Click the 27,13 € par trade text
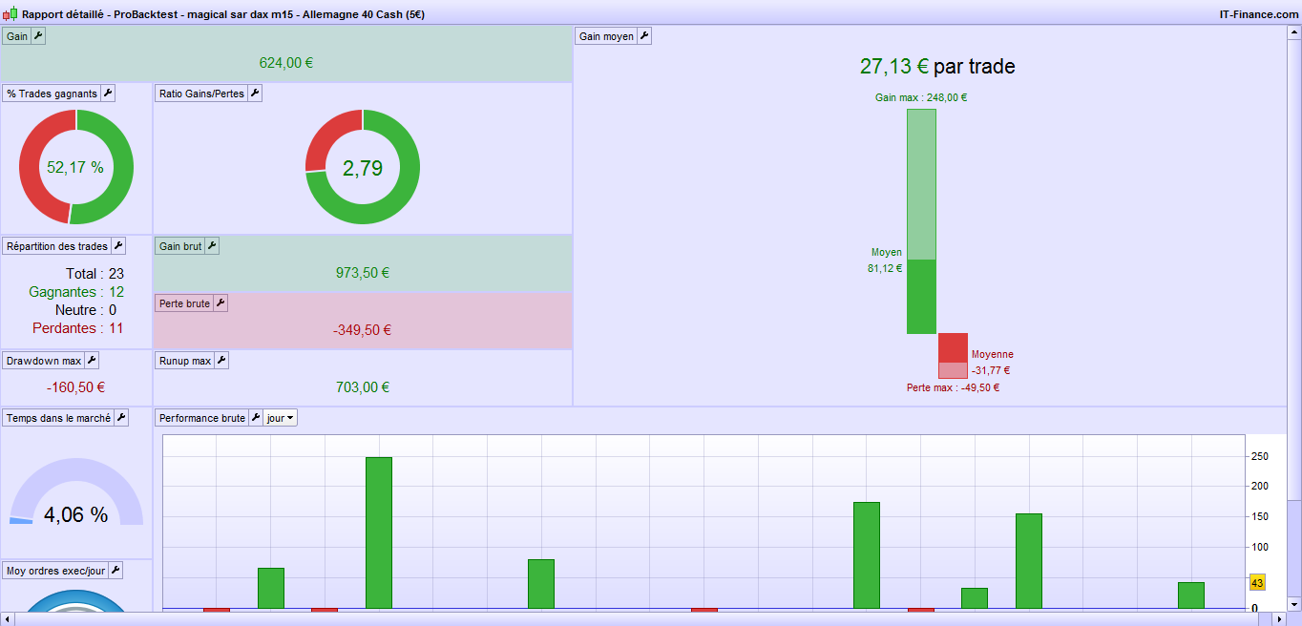Viewport: 1302px width, 626px height. click(x=937, y=66)
